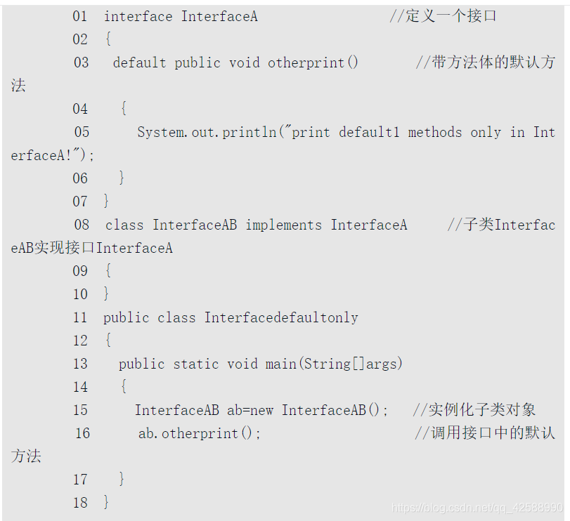Screen dimensions: 570x521
Task: Click the blog.csdn.net watermark URL
Action: click(477, 508)
